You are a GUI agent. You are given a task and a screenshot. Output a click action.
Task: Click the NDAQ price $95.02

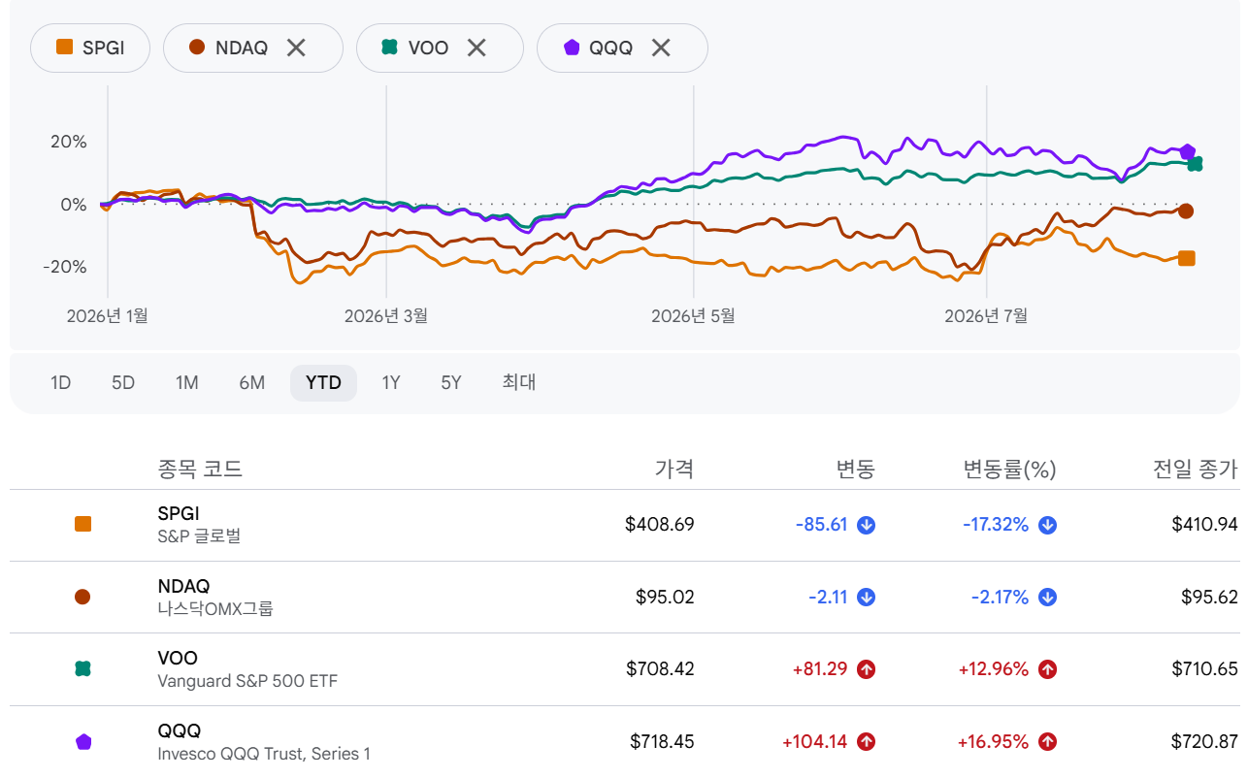[x=666, y=598]
